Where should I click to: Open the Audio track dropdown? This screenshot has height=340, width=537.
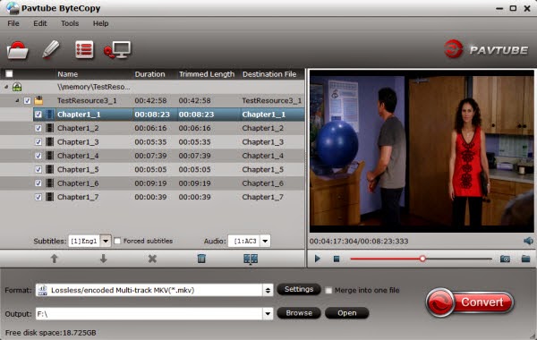coord(265,241)
